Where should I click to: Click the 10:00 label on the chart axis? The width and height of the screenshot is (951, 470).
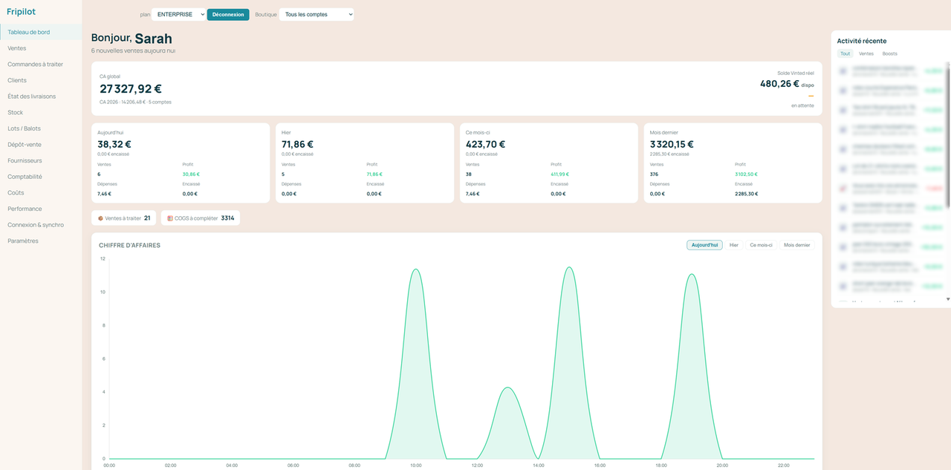pyautogui.click(x=415, y=466)
